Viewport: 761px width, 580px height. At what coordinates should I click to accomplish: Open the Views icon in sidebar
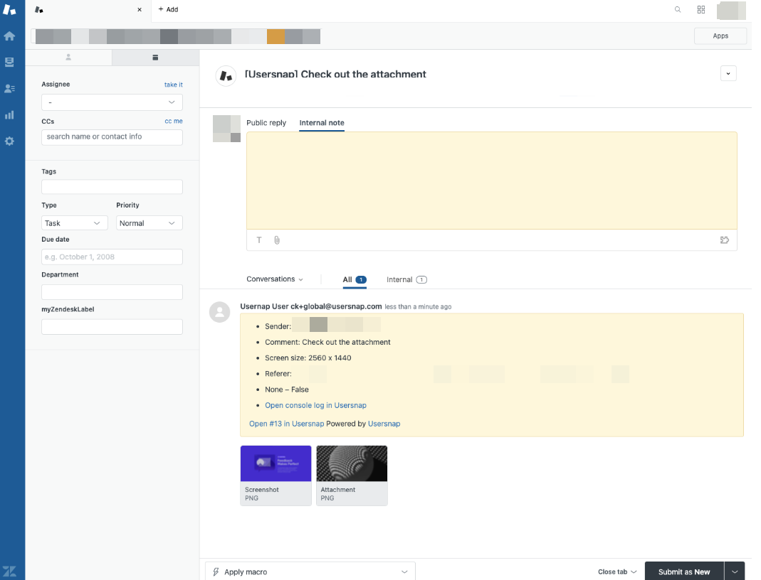click(x=9, y=62)
